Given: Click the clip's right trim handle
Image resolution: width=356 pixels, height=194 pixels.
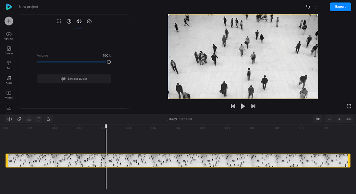Looking at the screenshot, I should click(349, 161).
